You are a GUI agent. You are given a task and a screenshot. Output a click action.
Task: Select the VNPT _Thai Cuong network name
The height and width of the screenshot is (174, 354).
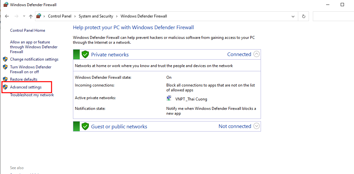191,99
